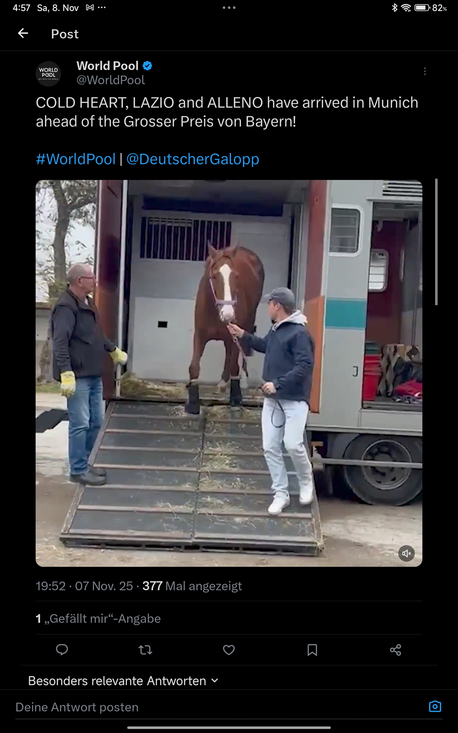
Task: Open the World Pool account name
Action: click(x=108, y=66)
